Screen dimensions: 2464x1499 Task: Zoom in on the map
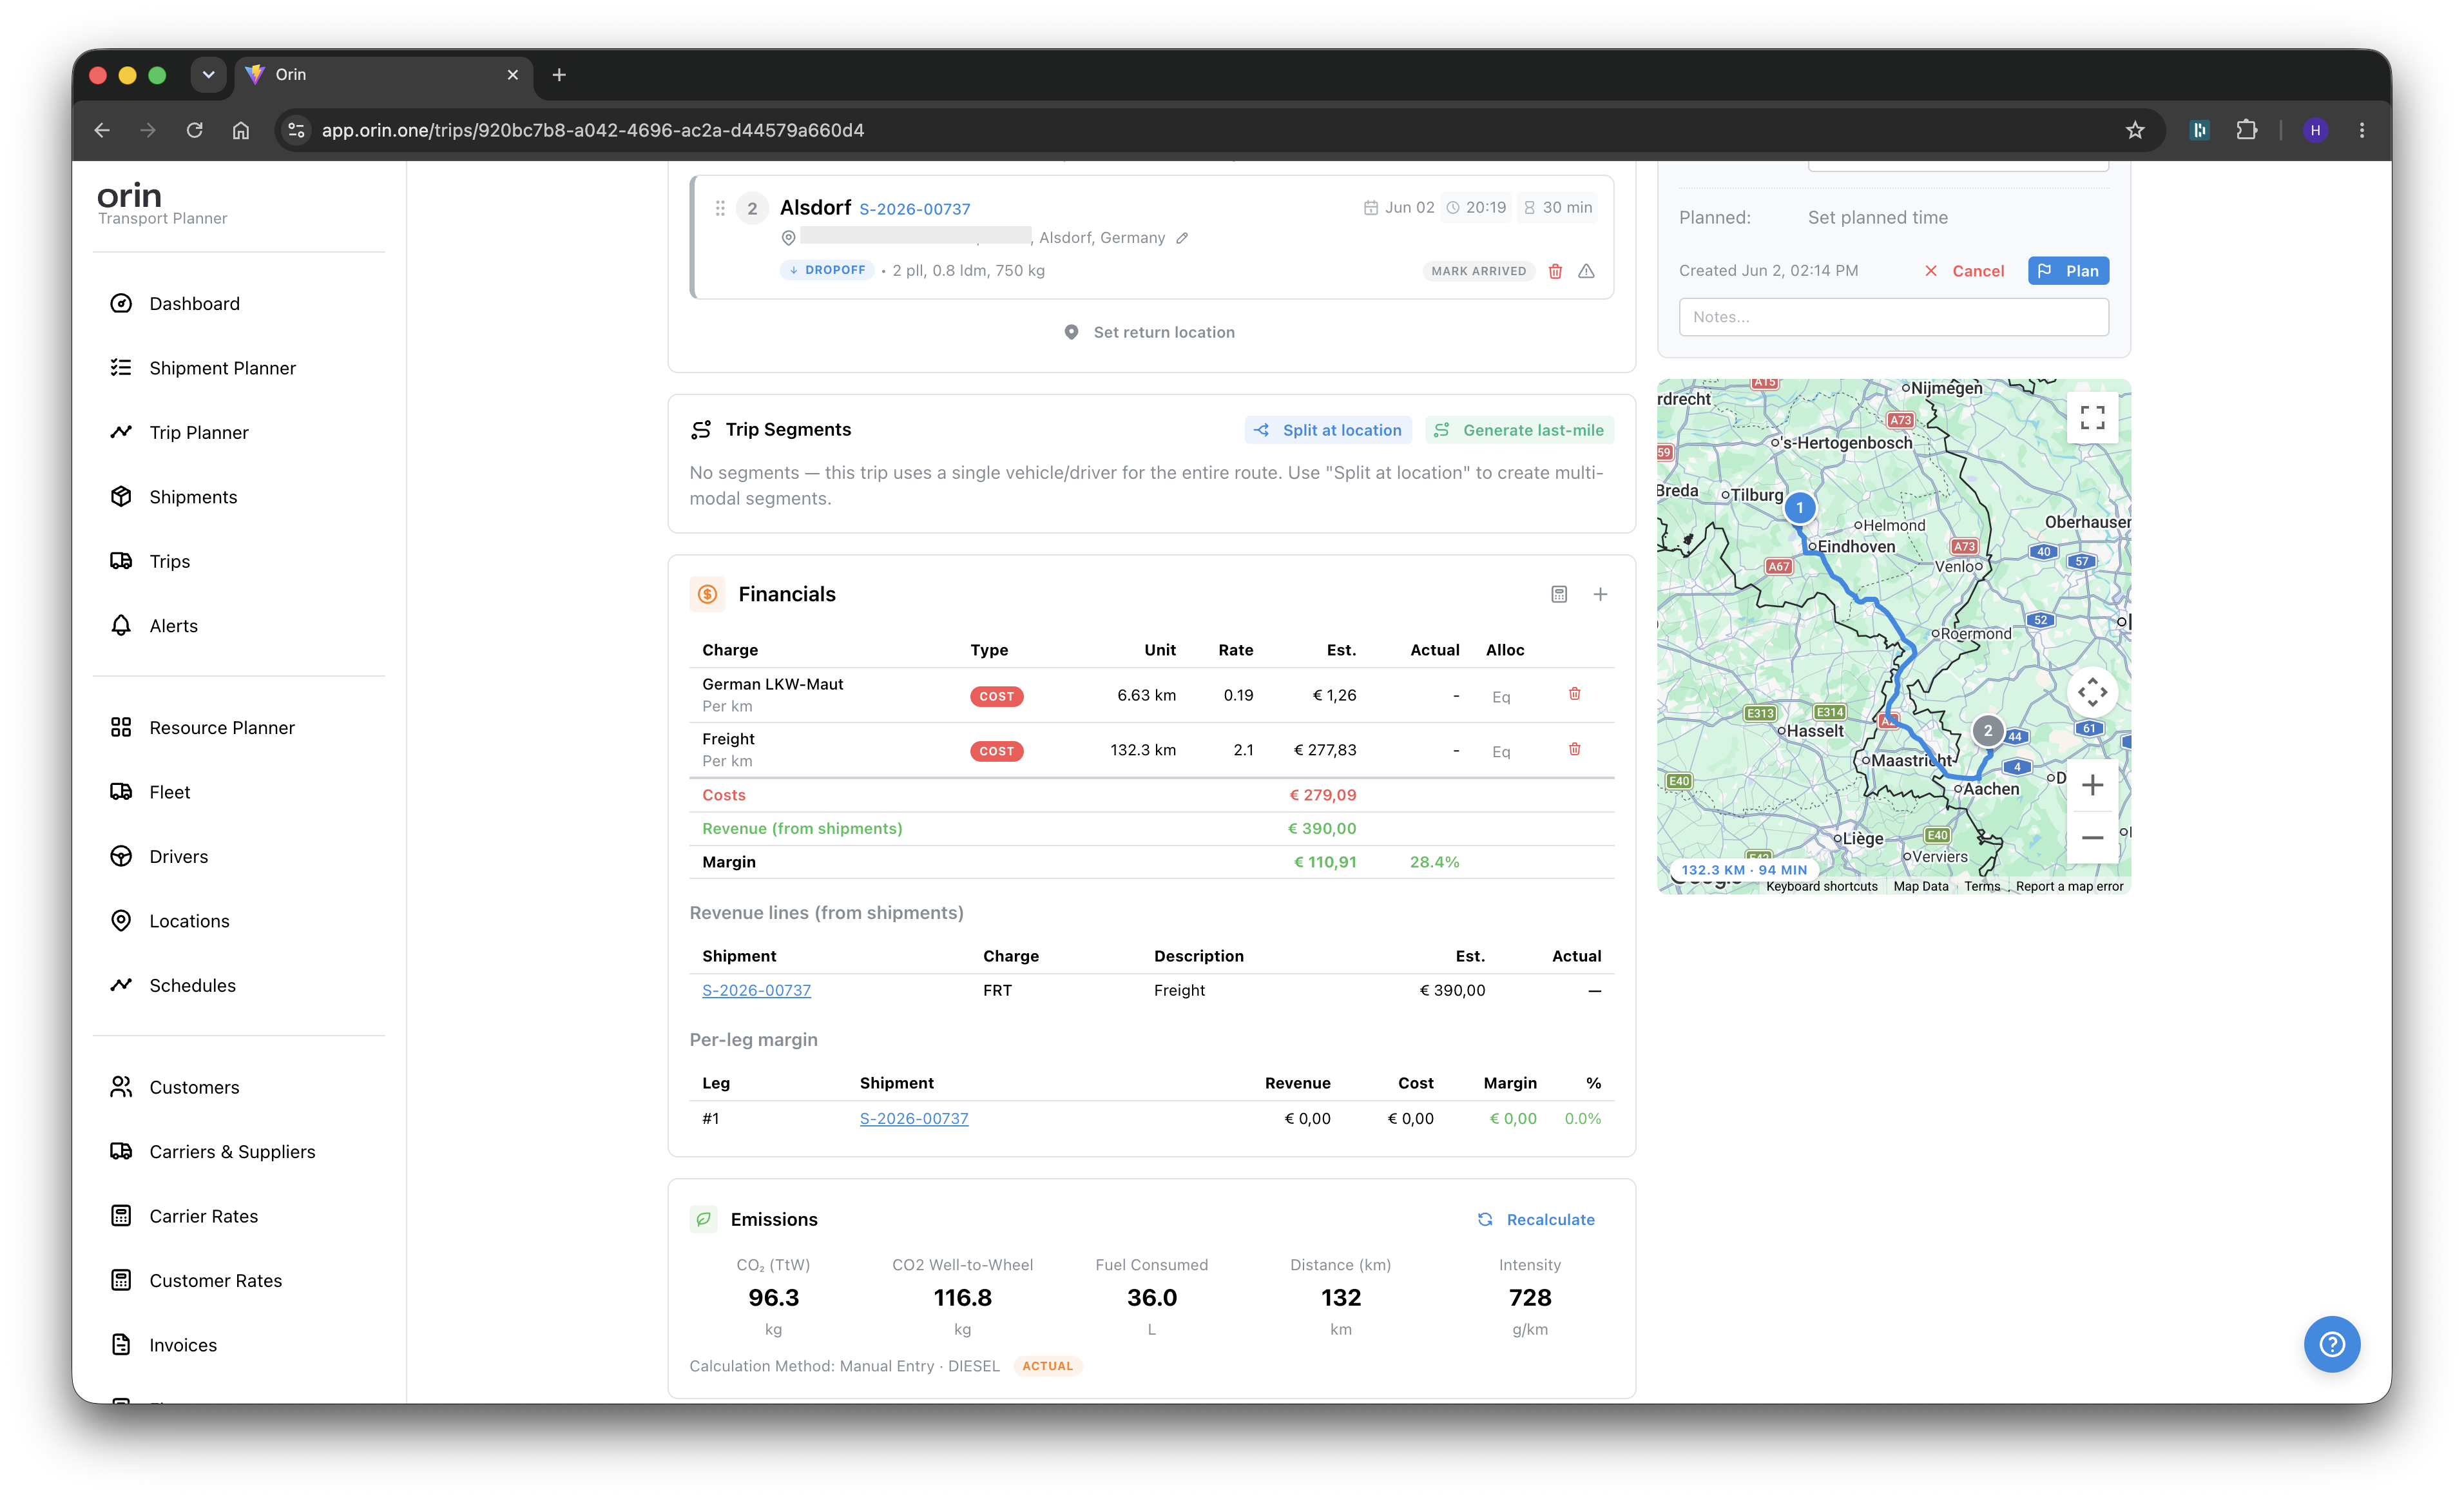tap(2092, 785)
